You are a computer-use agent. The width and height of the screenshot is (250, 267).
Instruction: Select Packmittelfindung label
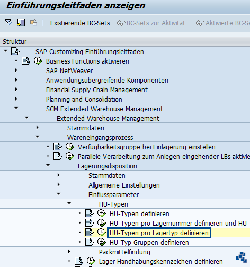click(x=124, y=252)
